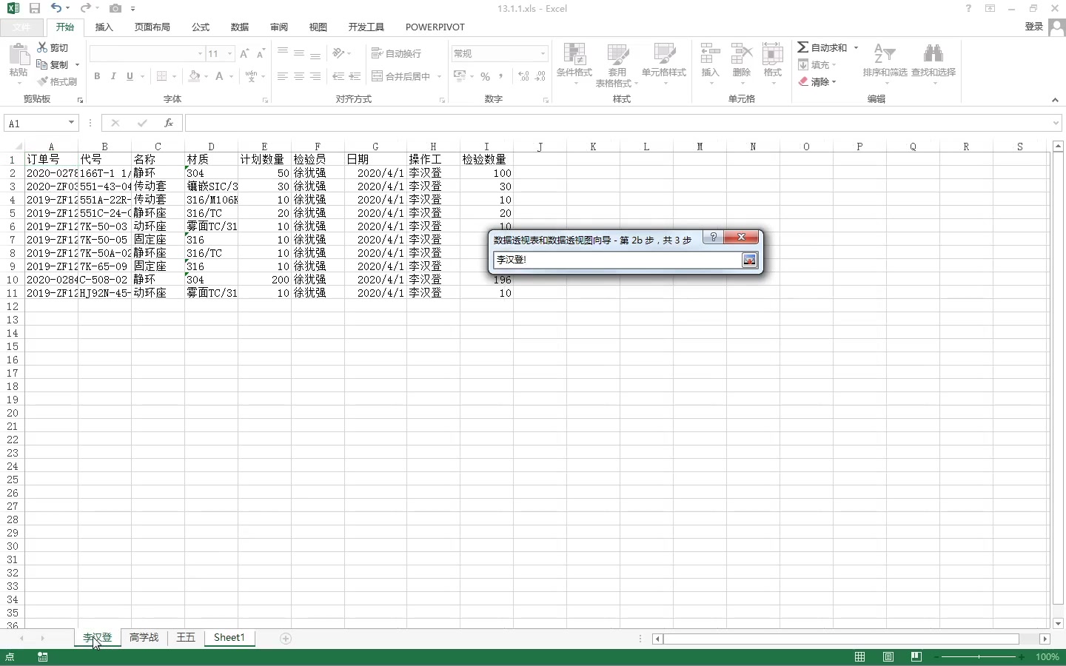Screen dimensions: 1066x666
Task: Click the Cut scissors icon
Action: click(42, 47)
